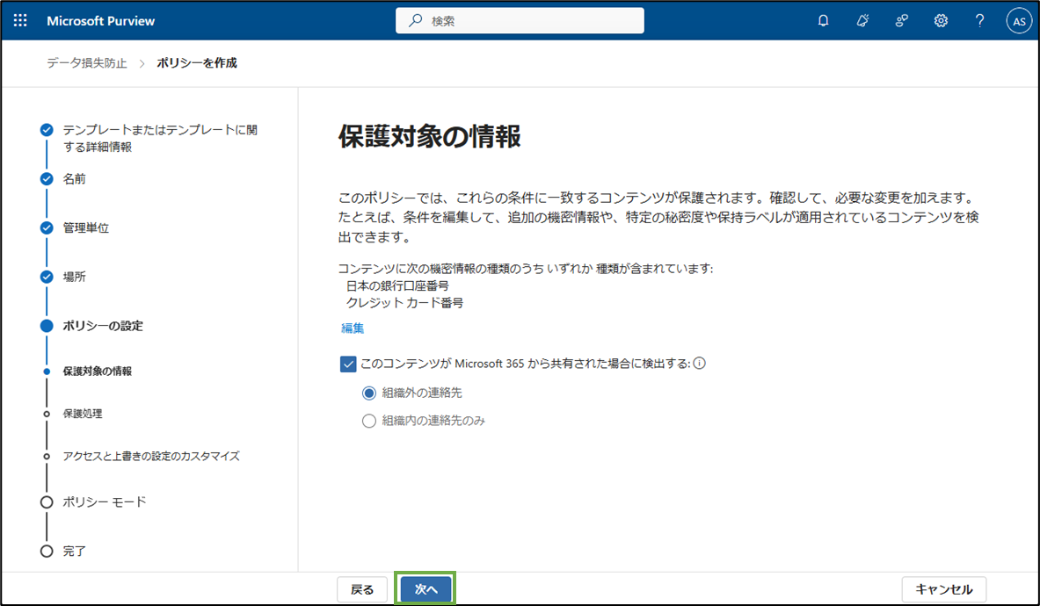1040x606 pixels.
Task: Go to the 管理単位 step
Action: click(85, 227)
